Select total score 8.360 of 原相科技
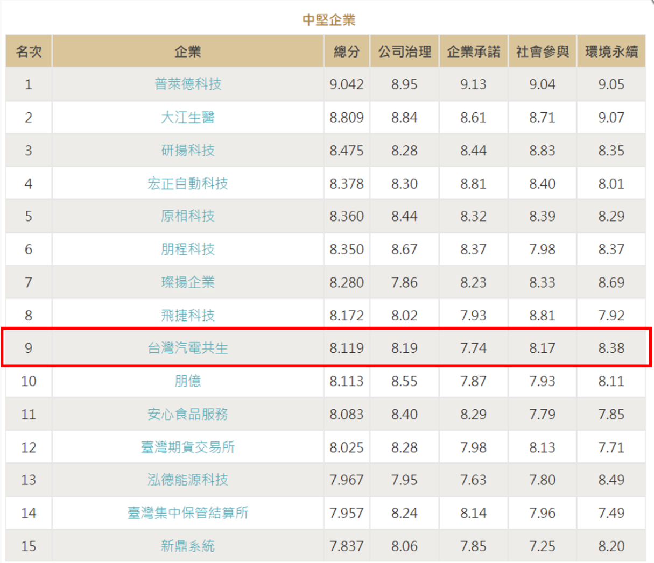The width and height of the screenshot is (654, 563). (347, 216)
